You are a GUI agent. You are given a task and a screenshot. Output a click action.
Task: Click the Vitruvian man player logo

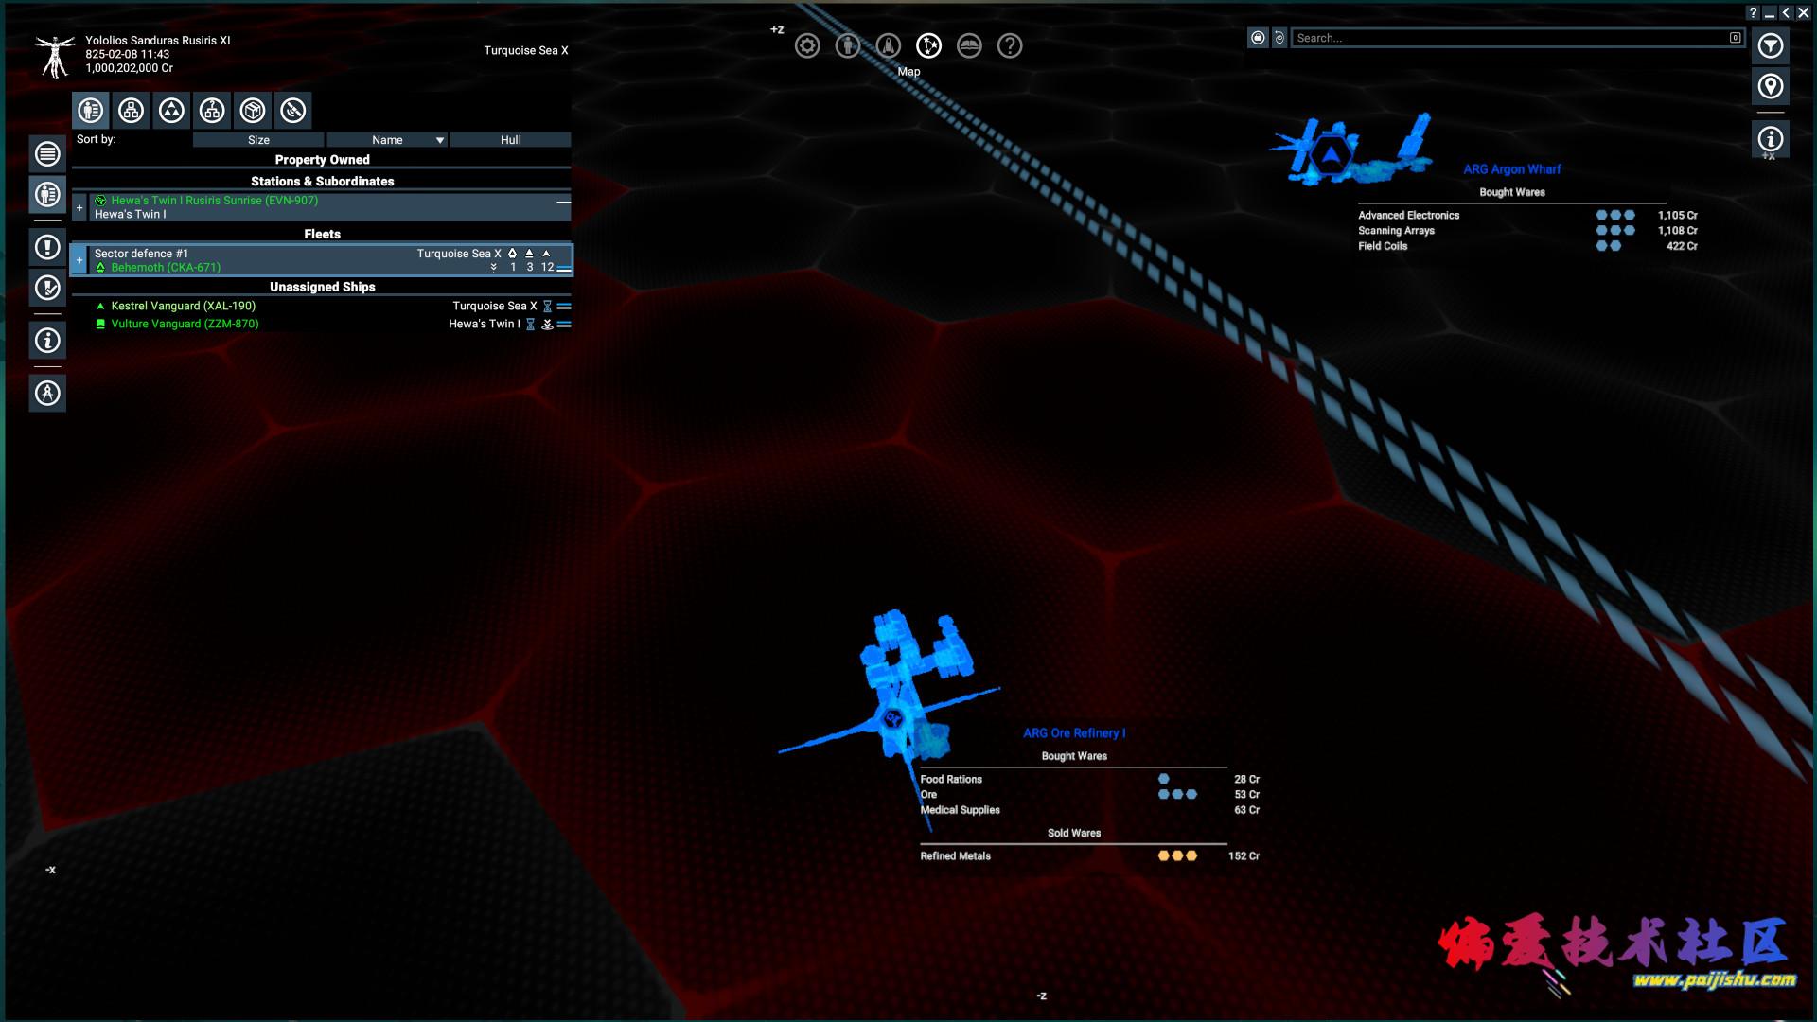[55, 55]
